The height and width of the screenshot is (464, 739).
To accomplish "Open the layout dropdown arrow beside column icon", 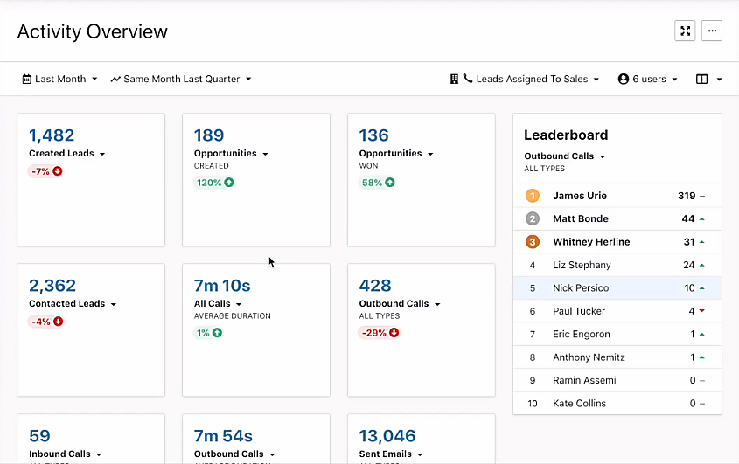I will tap(719, 80).
